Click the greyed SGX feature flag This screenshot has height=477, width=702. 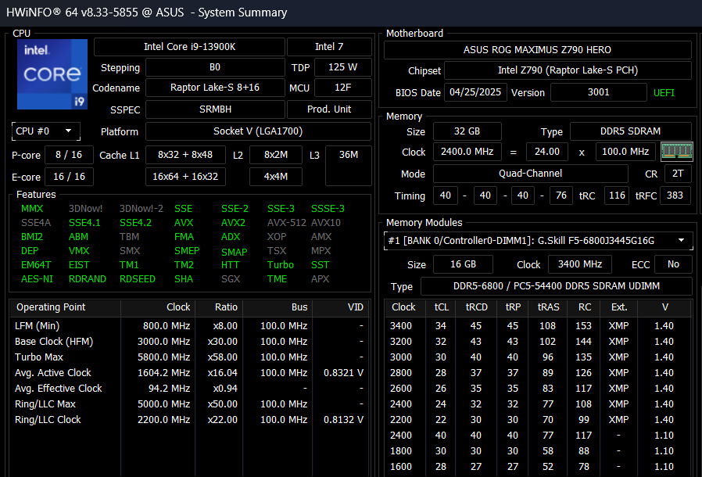pyautogui.click(x=231, y=279)
